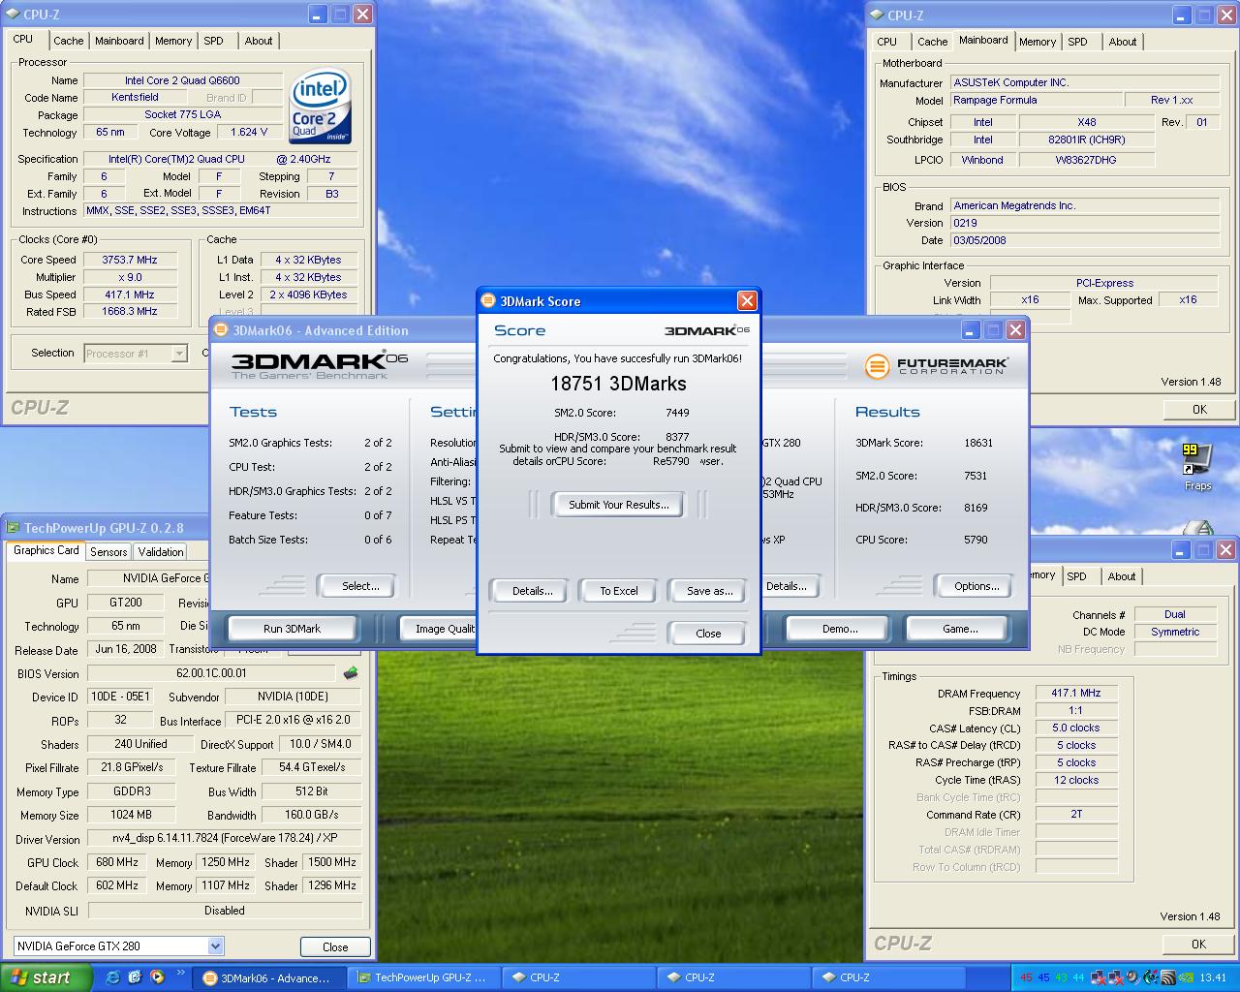This screenshot has height=992, width=1240.
Task: Click the 3DMark Score dialog title icon
Action: pyautogui.click(x=488, y=301)
